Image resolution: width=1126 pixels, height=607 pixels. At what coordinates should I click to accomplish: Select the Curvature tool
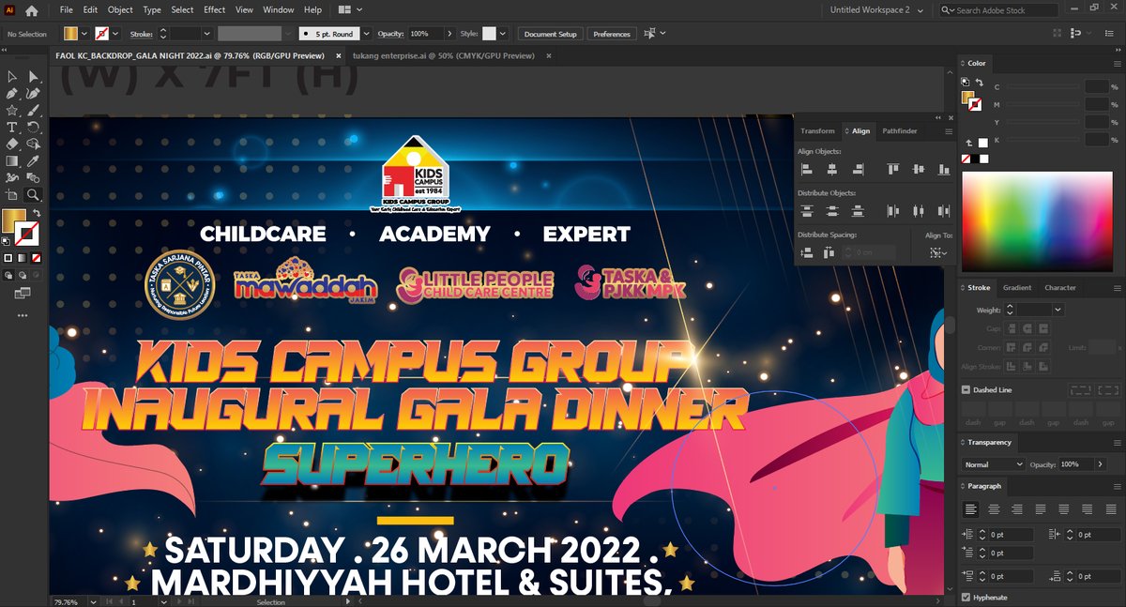coord(33,94)
